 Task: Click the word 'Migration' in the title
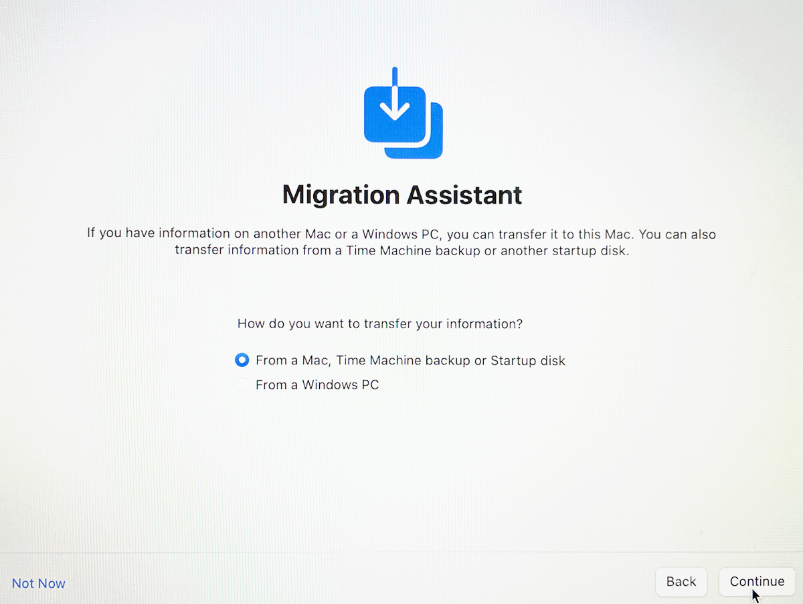(x=341, y=195)
